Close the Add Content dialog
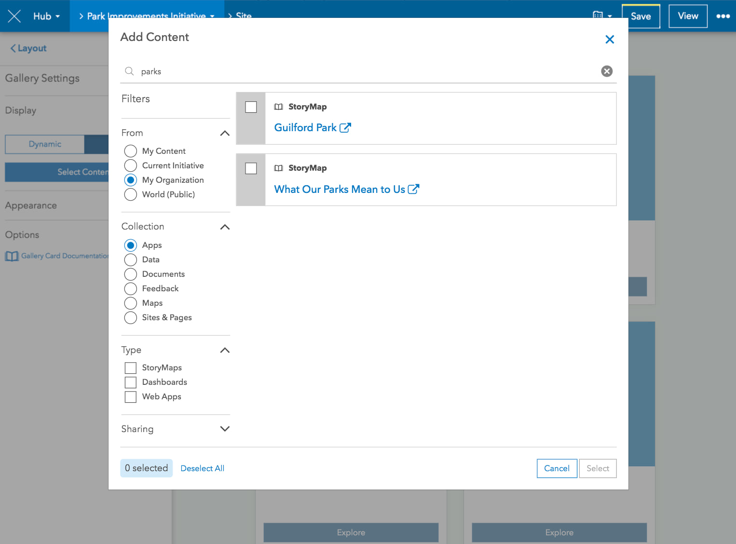The height and width of the screenshot is (544, 736). click(610, 40)
